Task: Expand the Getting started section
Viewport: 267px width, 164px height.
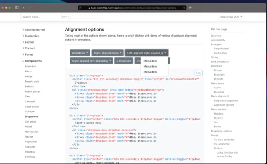Action: click(33, 30)
